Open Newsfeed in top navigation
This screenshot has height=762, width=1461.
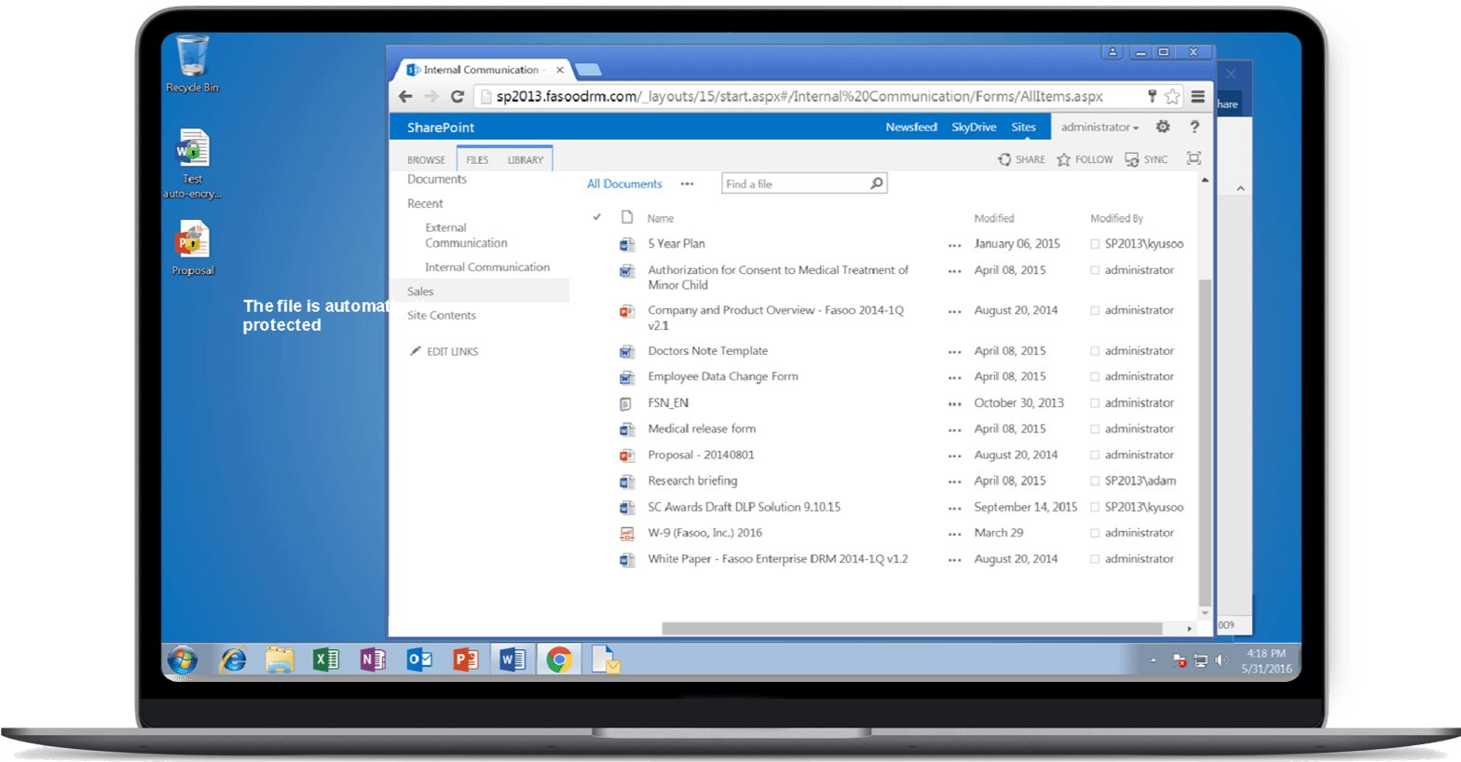click(911, 127)
